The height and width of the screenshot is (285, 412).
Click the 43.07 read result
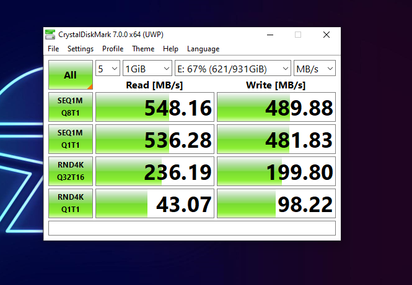tap(155, 203)
